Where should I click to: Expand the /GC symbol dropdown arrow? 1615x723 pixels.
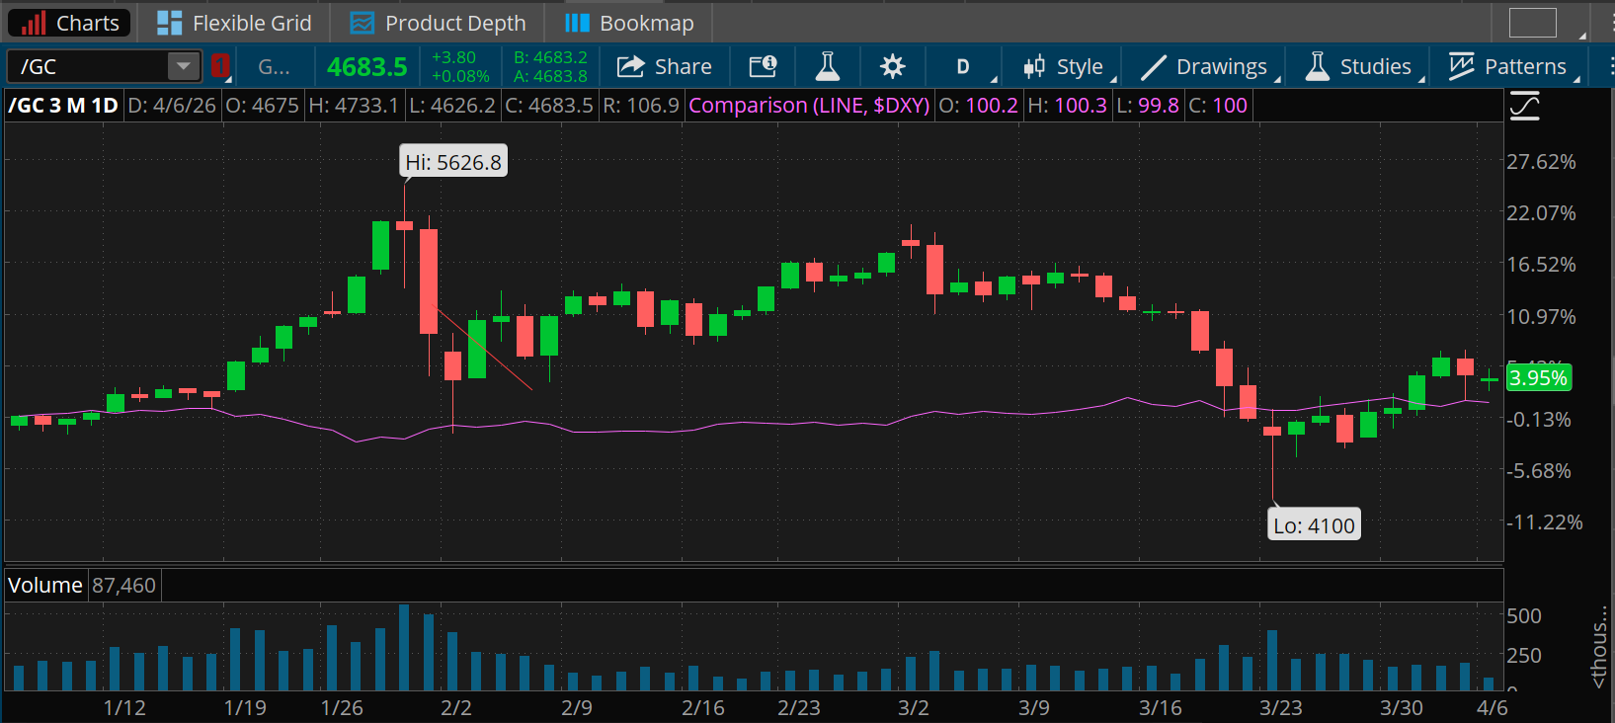point(183,66)
